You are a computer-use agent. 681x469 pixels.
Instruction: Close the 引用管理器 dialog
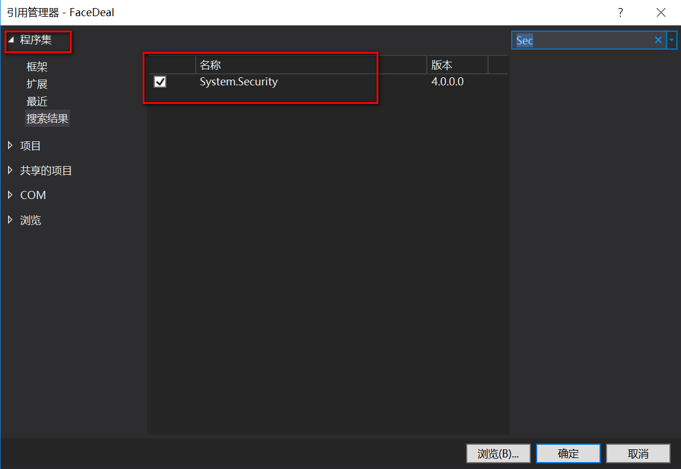click(x=661, y=13)
